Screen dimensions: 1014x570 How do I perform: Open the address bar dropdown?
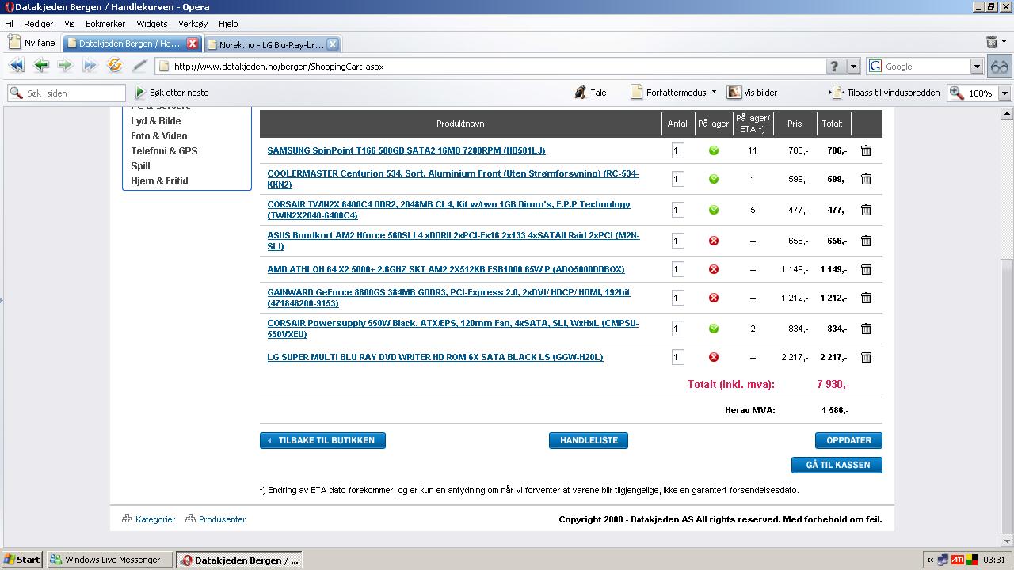coord(853,66)
